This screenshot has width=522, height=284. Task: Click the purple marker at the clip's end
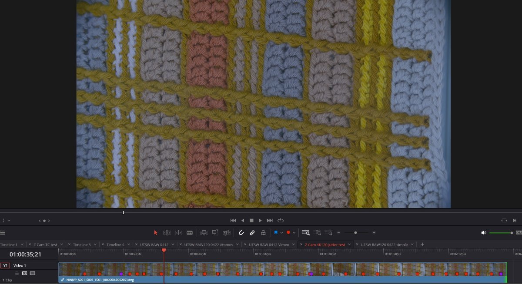pyautogui.click(x=501, y=274)
